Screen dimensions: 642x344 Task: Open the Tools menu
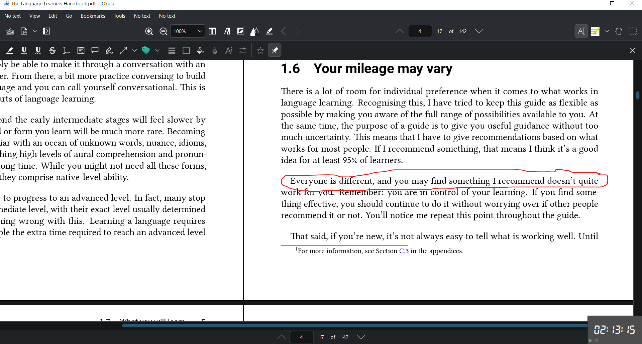pyautogui.click(x=119, y=16)
